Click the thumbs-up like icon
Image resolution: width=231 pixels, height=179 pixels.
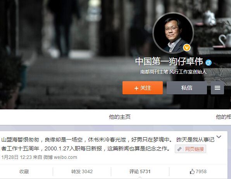pyautogui.click(x=192, y=172)
